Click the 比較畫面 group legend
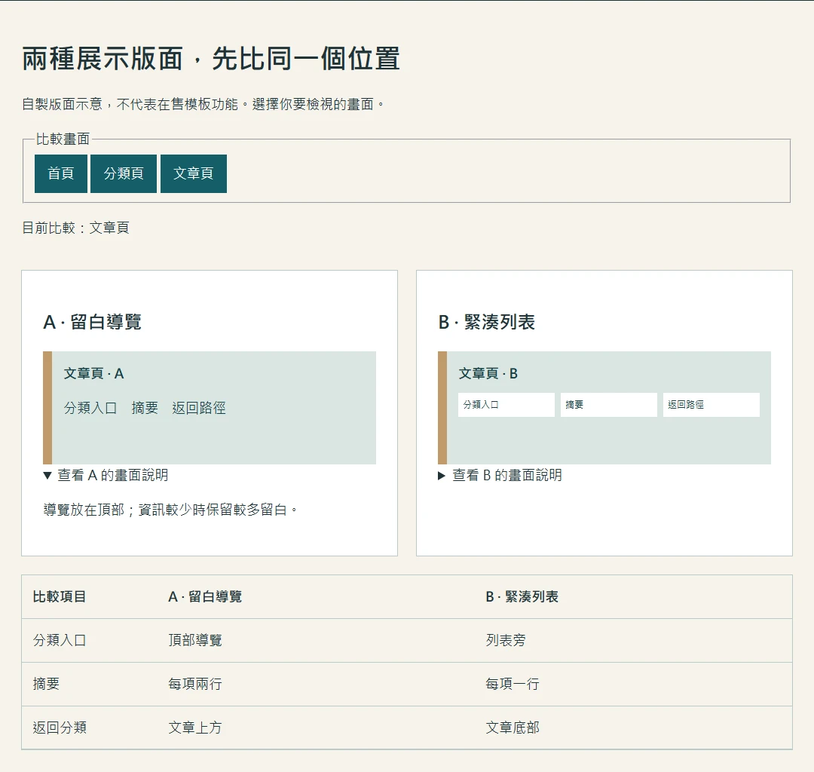814x772 pixels. 63,139
